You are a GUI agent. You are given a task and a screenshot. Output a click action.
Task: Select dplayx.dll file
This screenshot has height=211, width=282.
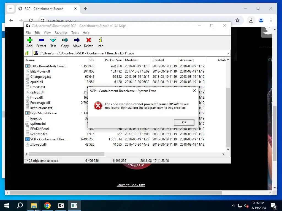point(37,92)
